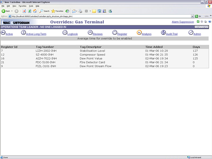The image size is (212, 159).
Task: Click the browser Refresh icon
Action: [x=29, y=11]
